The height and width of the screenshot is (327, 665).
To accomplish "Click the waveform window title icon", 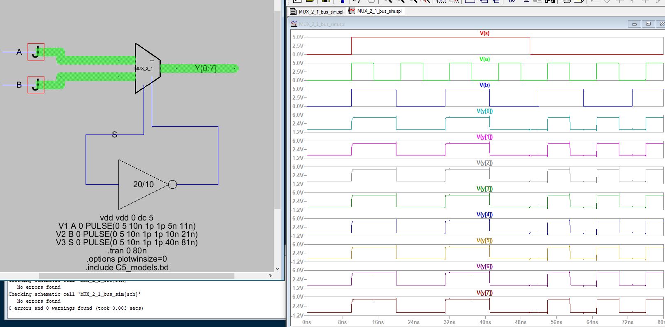I will pos(294,24).
